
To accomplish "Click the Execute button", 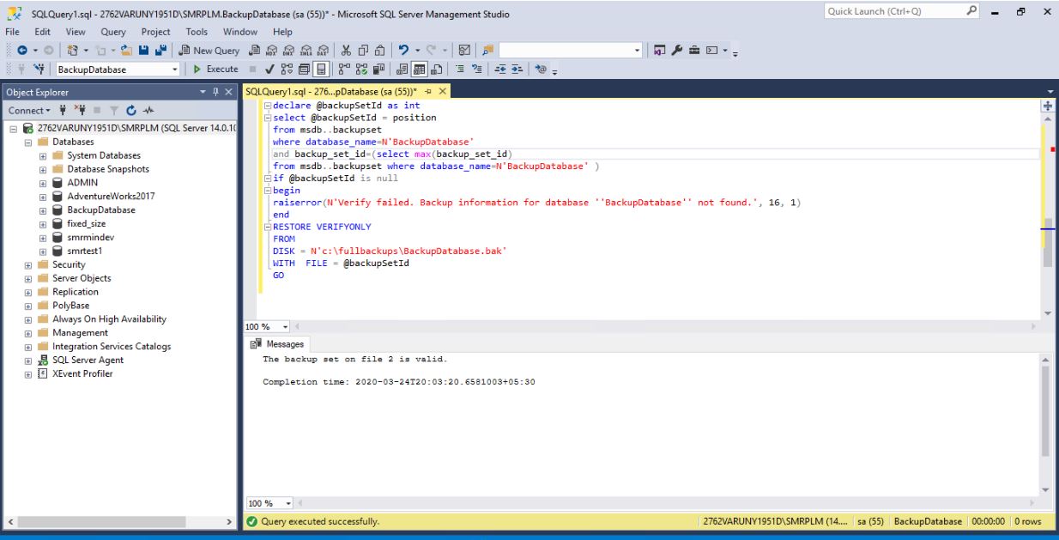I will point(215,70).
